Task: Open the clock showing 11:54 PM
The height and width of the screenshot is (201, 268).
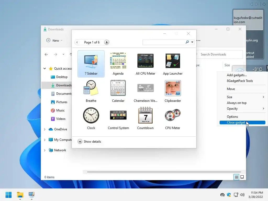Action: coord(256,195)
